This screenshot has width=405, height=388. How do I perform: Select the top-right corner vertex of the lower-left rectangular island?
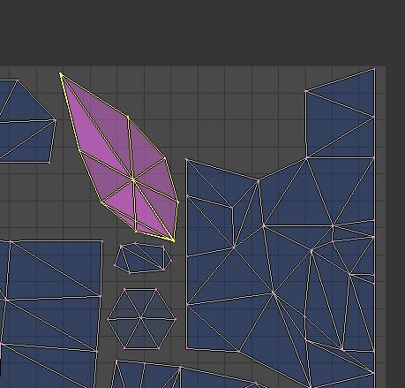[102, 241]
